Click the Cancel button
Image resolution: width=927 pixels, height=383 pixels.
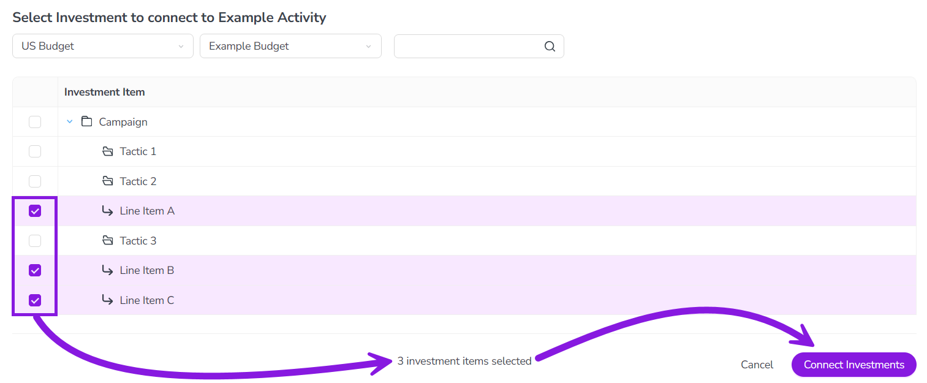(757, 365)
